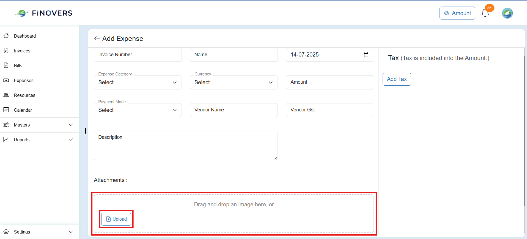The height and width of the screenshot is (239, 527).
Task: Click the notification bell icon
Action: click(485, 13)
